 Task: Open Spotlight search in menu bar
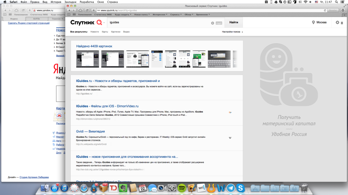click(336, 2)
